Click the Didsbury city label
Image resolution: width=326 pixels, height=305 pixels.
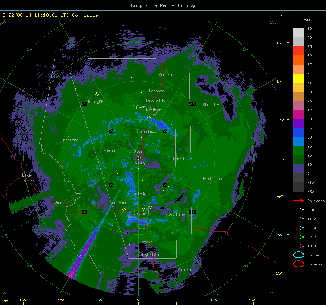pos(137,162)
